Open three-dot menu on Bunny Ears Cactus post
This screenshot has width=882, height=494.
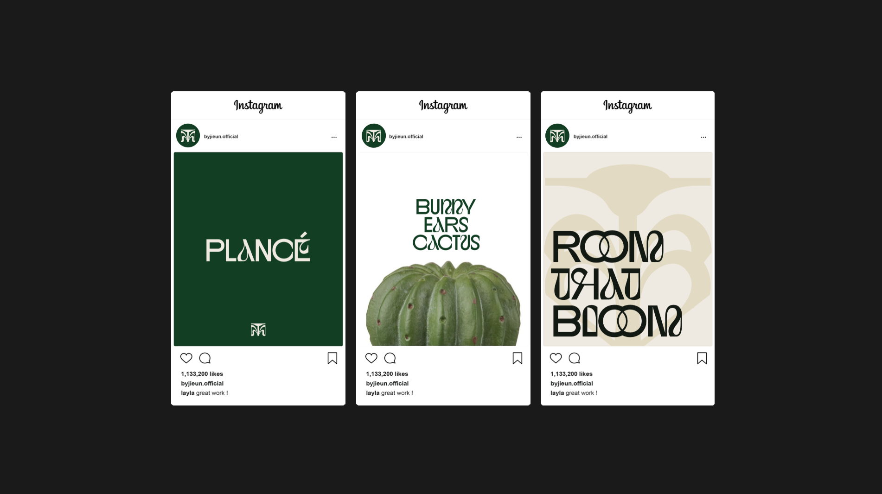click(519, 137)
